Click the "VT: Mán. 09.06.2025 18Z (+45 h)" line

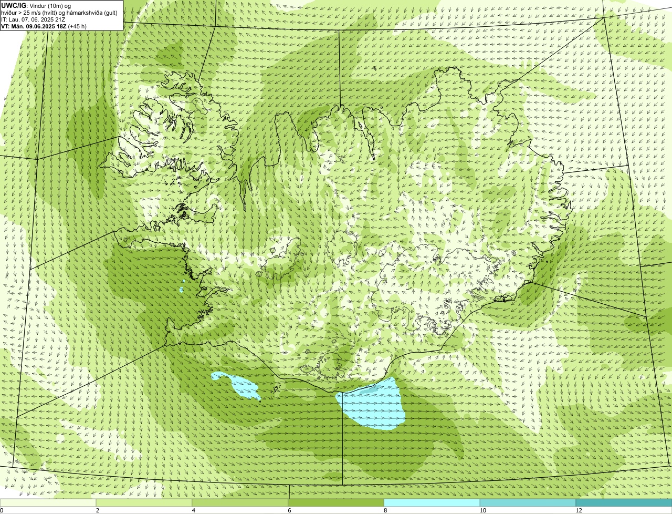tap(44, 26)
